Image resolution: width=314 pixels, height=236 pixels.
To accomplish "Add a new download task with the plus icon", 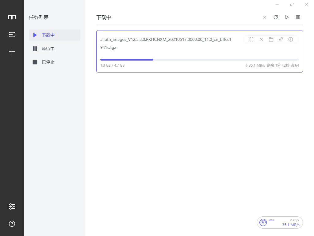I will click(x=12, y=52).
